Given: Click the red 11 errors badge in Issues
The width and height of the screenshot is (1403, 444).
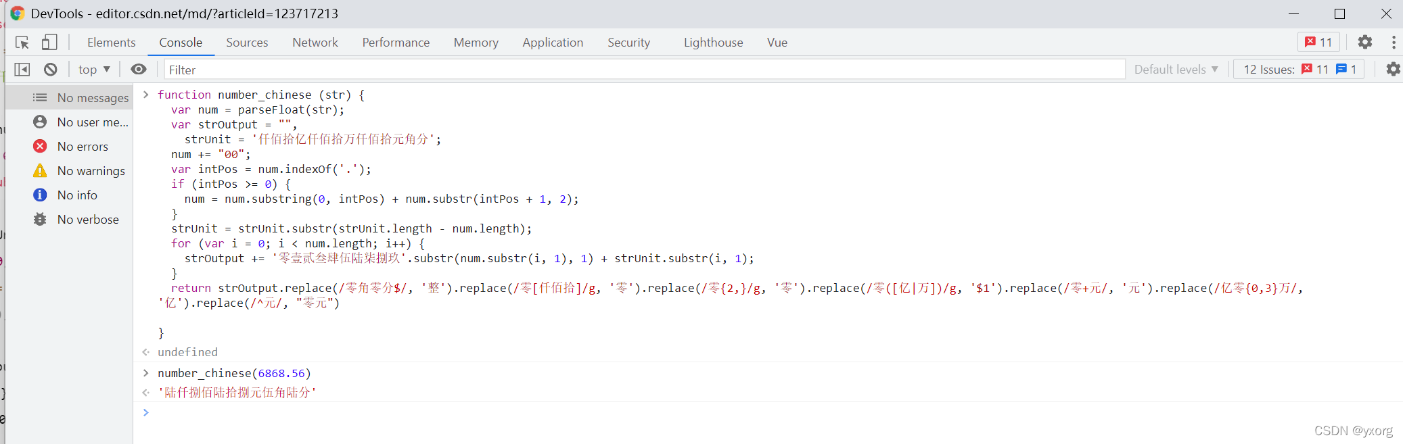Looking at the screenshot, I should click(1315, 69).
